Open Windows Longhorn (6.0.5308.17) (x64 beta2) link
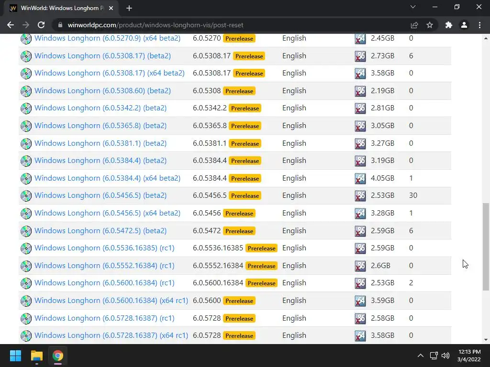This screenshot has width=490, height=367. tap(110, 73)
